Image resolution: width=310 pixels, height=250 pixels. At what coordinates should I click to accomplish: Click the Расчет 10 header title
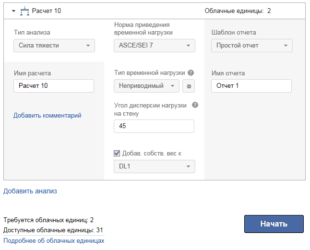tap(47, 11)
